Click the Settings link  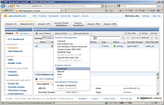pos(146,16)
